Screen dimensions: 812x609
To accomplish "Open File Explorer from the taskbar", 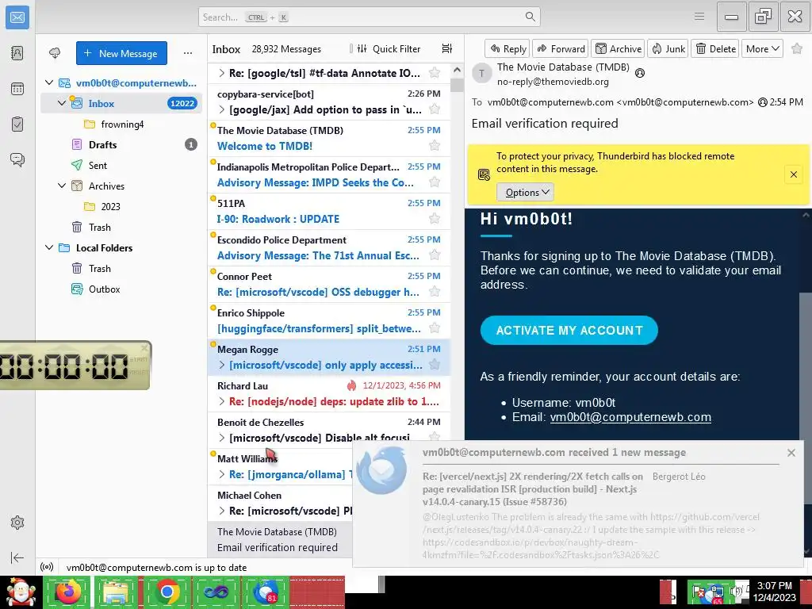I will coord(116,592).
